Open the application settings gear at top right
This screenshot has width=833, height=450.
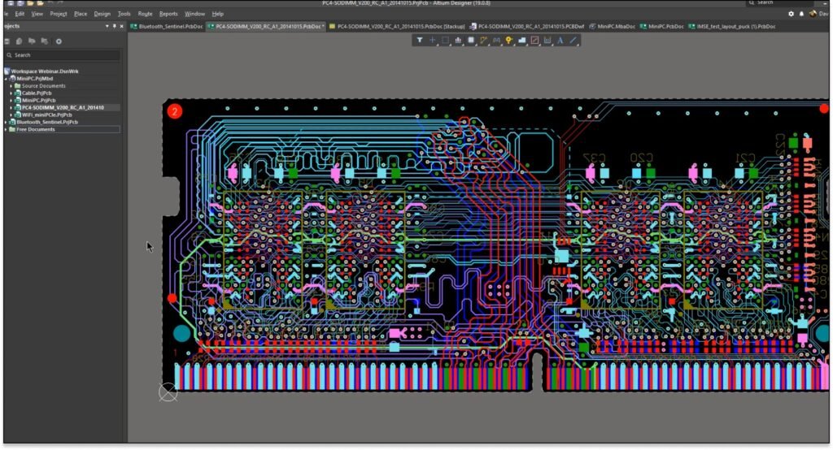click(791, 14)
